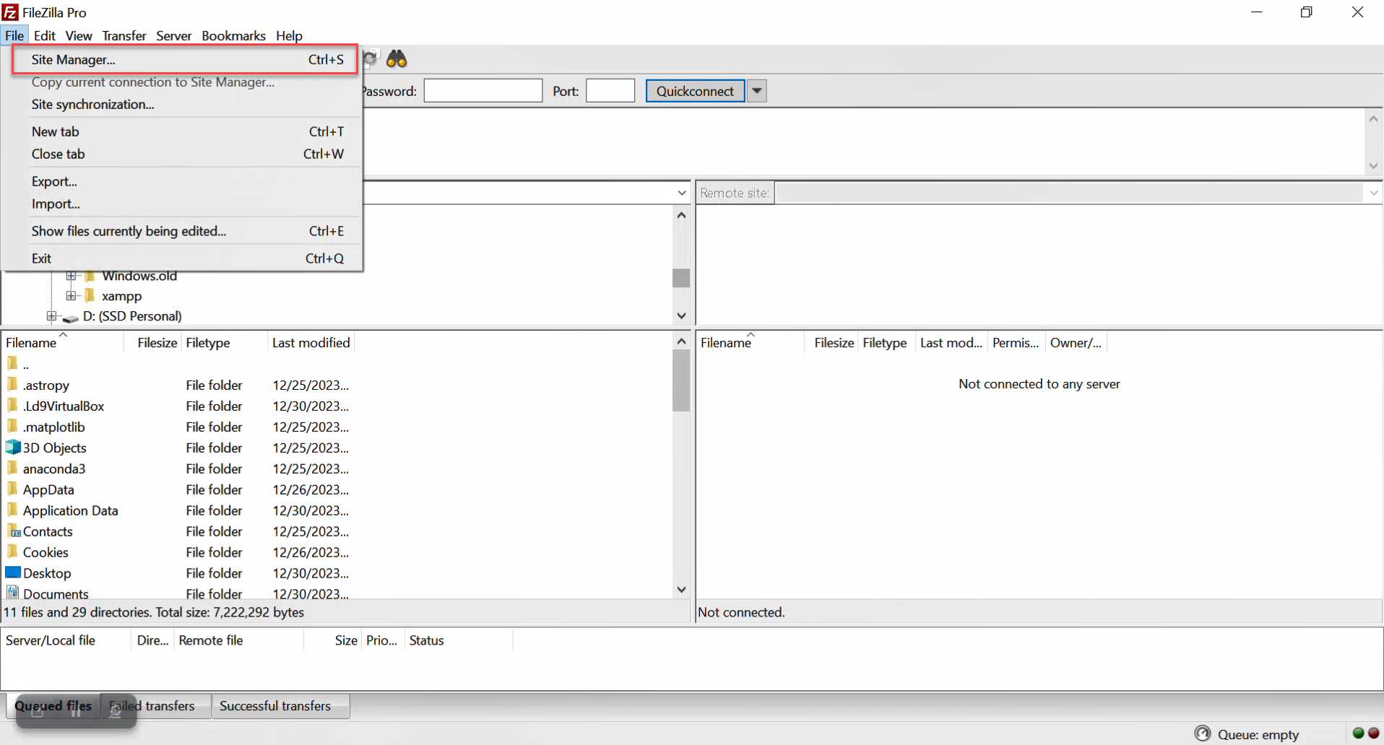
Task: Click the speed limit gauge icon
Action: (x=1202, y=733)
